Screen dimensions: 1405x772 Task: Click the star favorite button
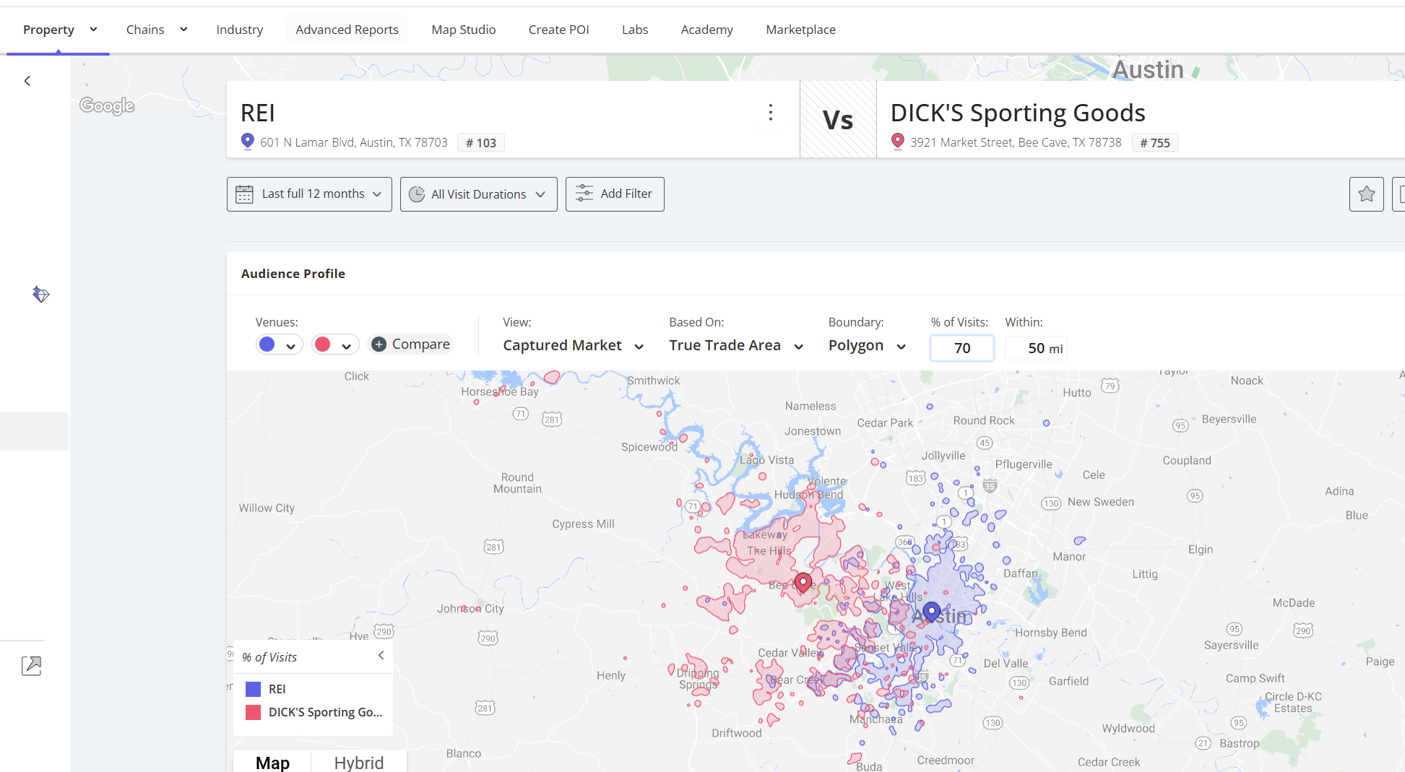(x=1366, y=194)
